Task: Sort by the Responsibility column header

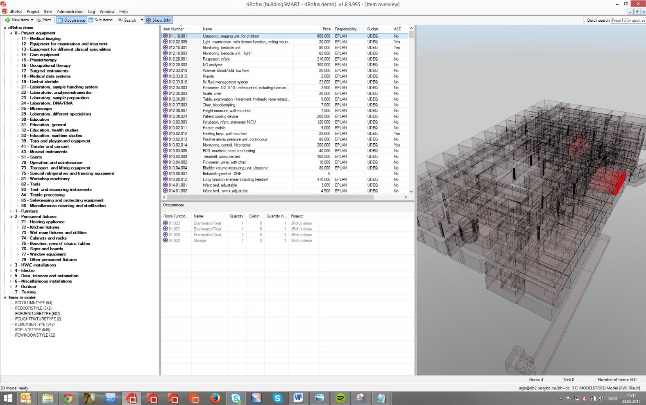Action: (349, 29)
